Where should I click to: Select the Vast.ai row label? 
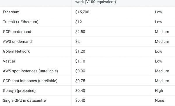pos(9,61)
